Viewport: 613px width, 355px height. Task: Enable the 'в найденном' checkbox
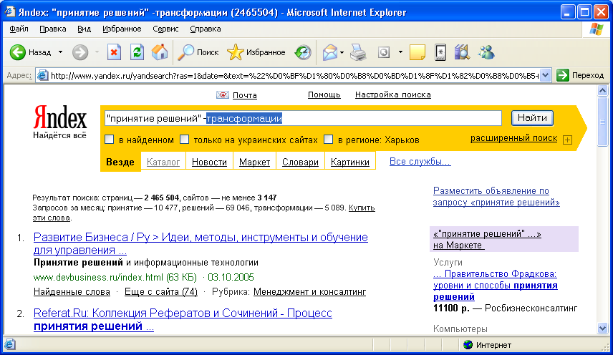(110, 140)
